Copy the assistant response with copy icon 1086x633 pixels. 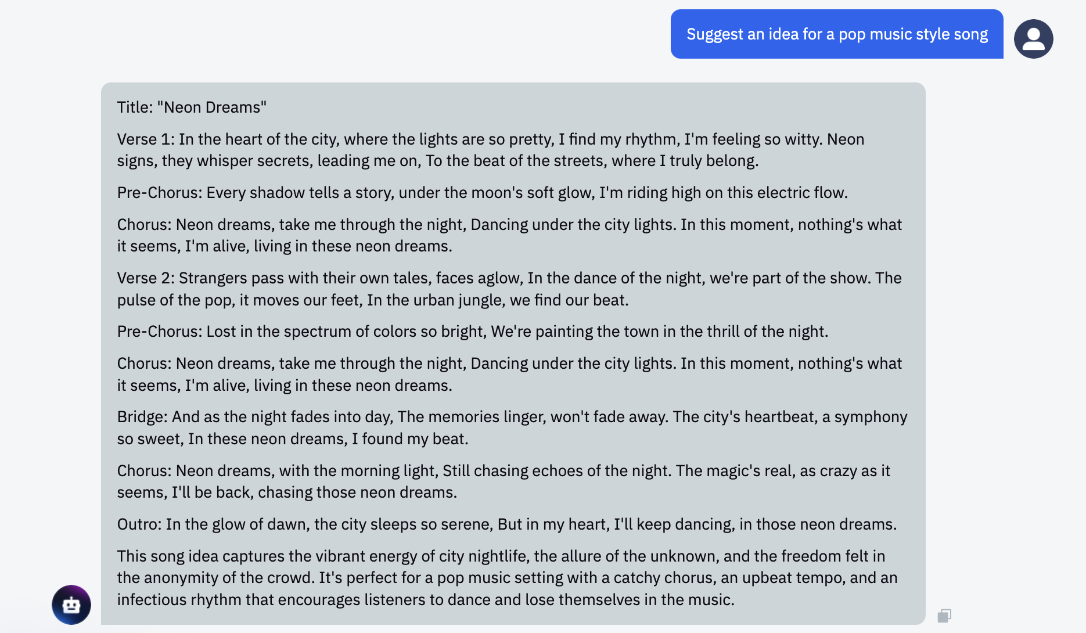coord(944,616)
